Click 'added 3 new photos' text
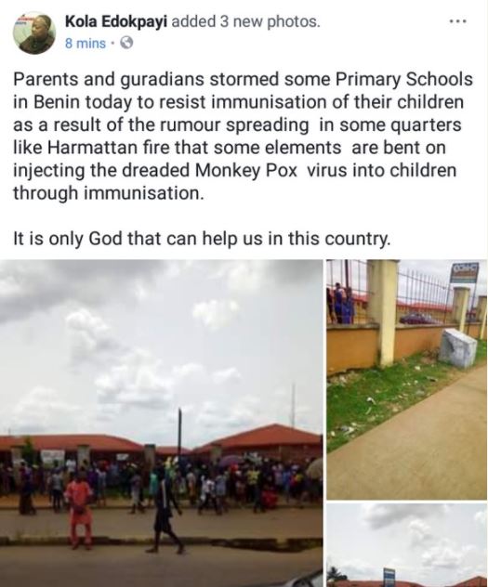Viewport: 488px width, 587px height. point(245,21)
